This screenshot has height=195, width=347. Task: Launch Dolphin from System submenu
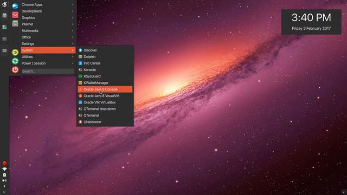(105, 57)
